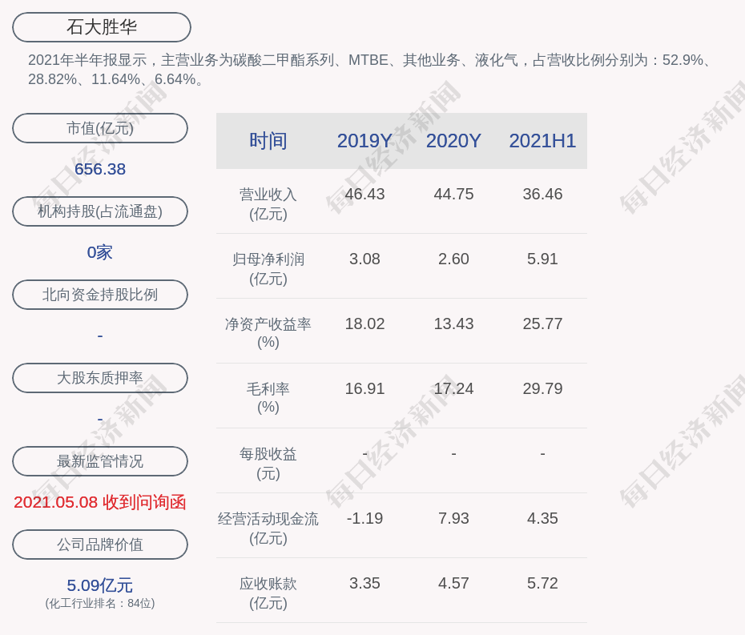Click the 公司品牌价值 label

pos(100,545)
